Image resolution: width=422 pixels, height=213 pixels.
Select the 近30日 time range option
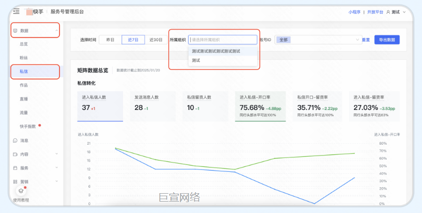coord(156,40)
